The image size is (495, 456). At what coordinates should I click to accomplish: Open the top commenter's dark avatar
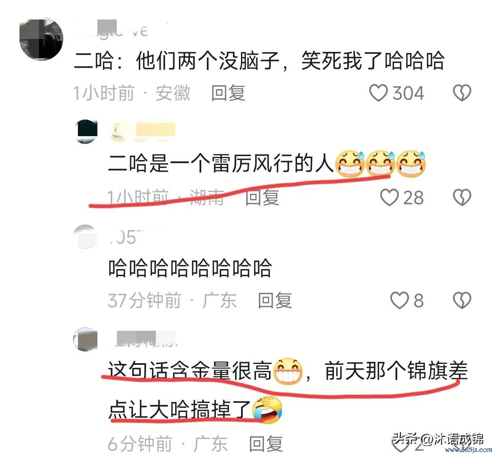[x=41, y=39]
